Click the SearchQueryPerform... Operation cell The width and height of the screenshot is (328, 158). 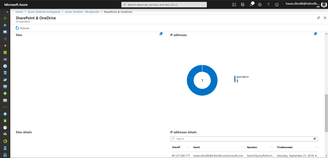[260, 156]
